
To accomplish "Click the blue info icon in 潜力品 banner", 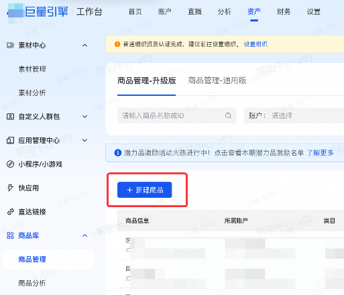I will [x=118, y=153].
